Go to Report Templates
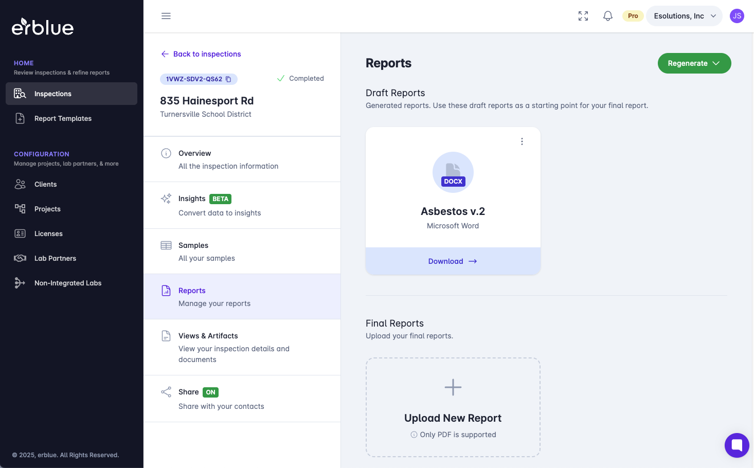 tap(71, 118)
